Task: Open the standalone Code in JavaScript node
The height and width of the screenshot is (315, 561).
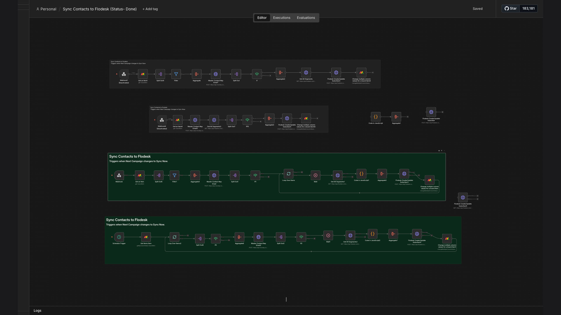Action: [376, 117]
